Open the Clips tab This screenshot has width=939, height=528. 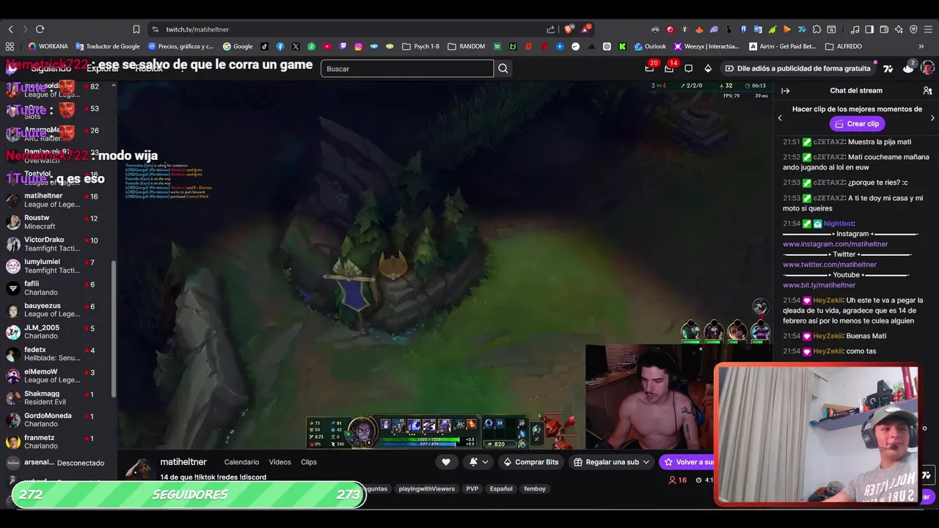pyautogui.click(x=309, y=462)
